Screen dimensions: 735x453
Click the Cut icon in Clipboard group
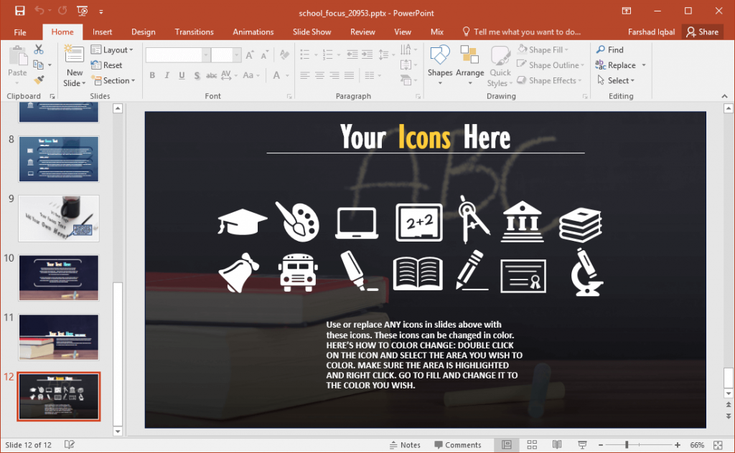(x=39, y=49)
